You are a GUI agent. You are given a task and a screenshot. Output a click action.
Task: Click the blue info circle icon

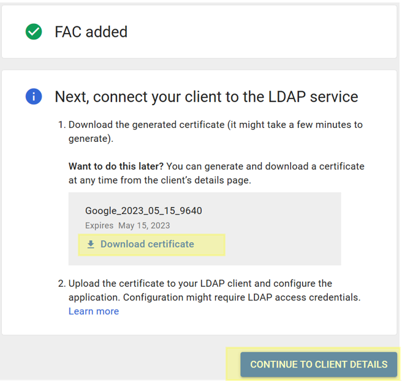[34, 97]
